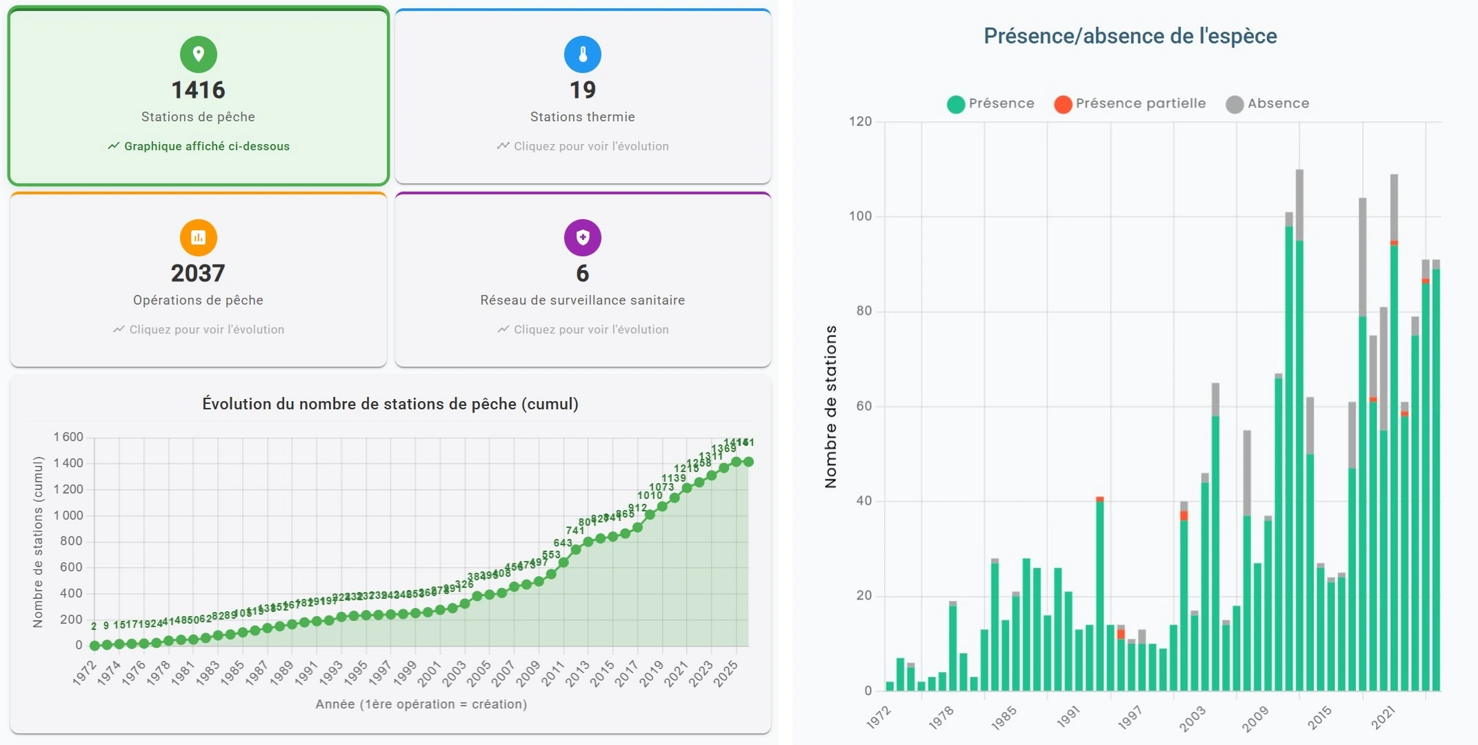Click title 'Évolution du nombre de stations de pêche (cumul)'
The width and height of the screenshot is (1478, 745).
[x=390, y=404]
